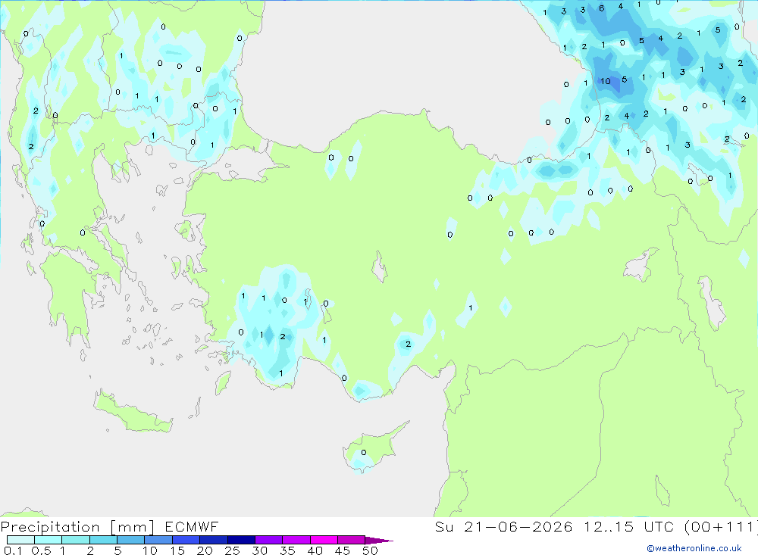Click the 40–45 mm magenta swatch

(x=324, y=540)
